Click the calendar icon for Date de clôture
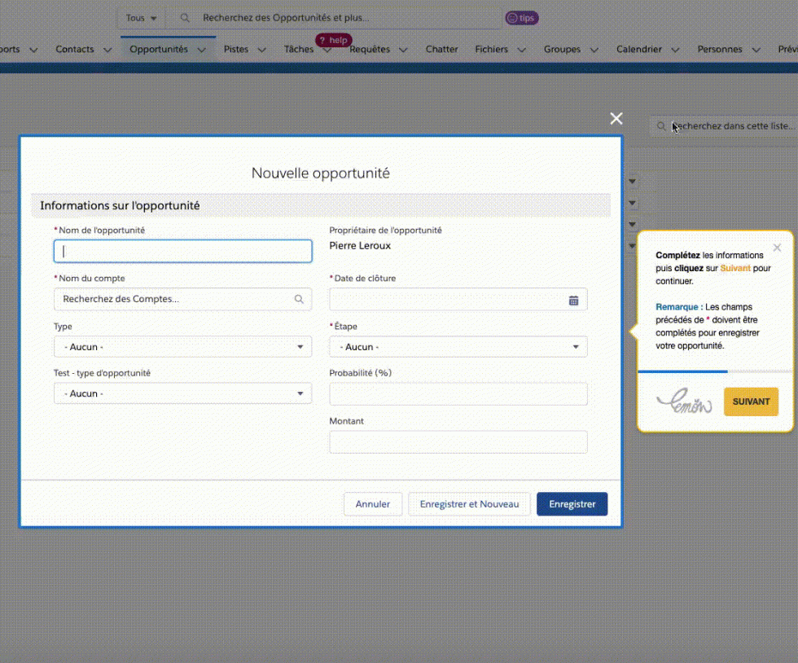The height and width of the screenshot is (663, 798). [572, 300]
